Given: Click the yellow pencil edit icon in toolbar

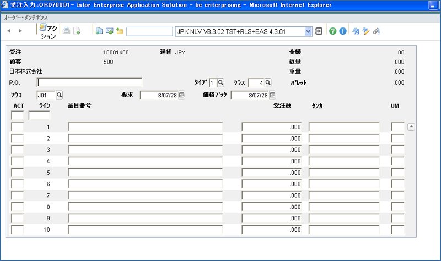Looking at the screenshot, I should click(x=366, y=31).
